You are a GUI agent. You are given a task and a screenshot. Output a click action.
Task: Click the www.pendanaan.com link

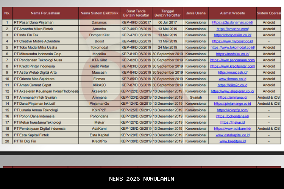(x=233, y=60)
